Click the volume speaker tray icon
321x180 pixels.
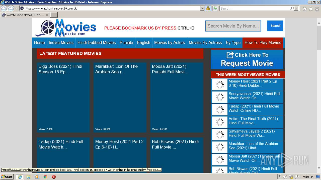point(285,177)
